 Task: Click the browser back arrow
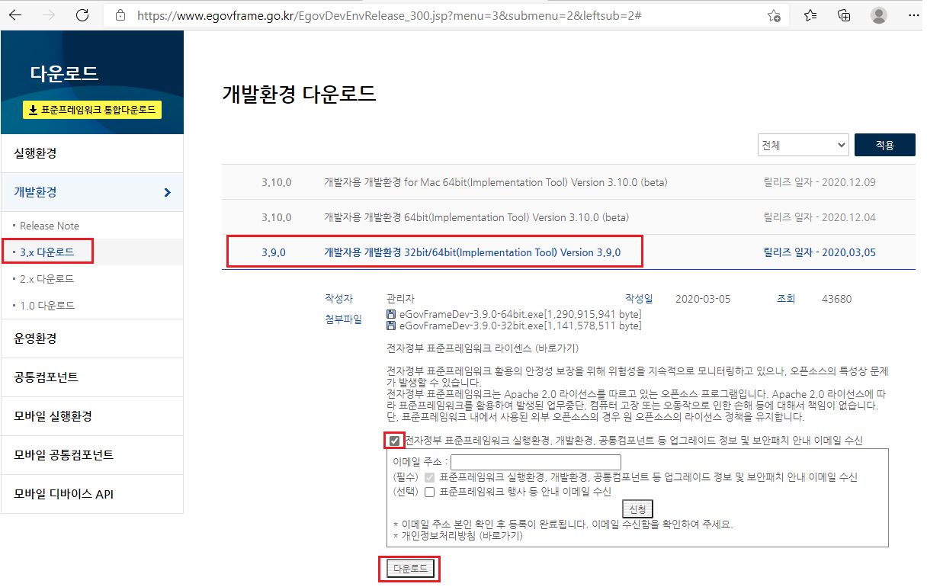(x=16, y=15)
